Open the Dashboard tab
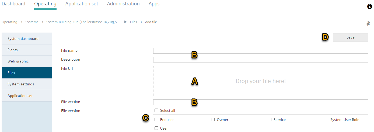Screen dimensions: 374x132 (13, 4)
